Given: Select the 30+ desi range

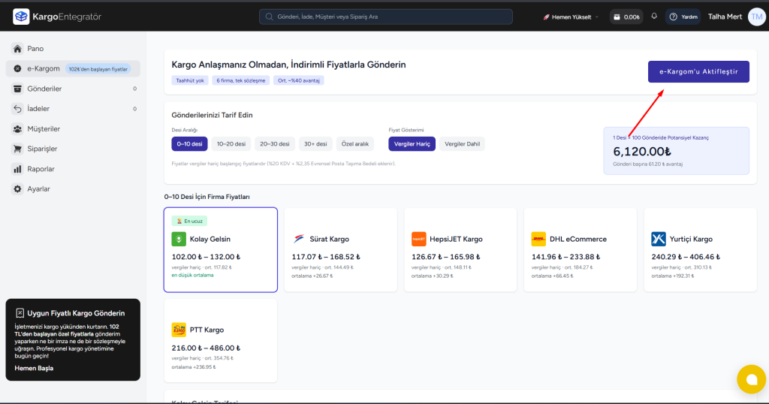Looking at the screenshot, I should coord(315,143).
